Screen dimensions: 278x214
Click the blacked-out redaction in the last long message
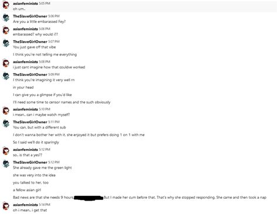coord(89,198)
